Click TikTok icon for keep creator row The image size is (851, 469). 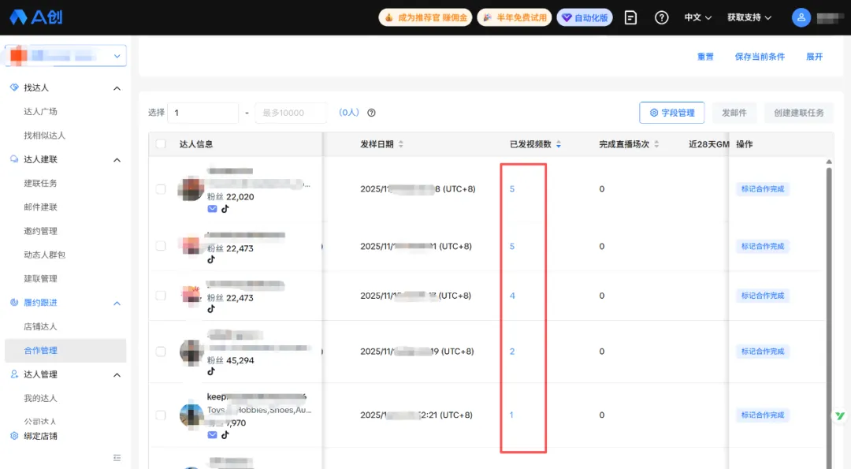point(225,435)
